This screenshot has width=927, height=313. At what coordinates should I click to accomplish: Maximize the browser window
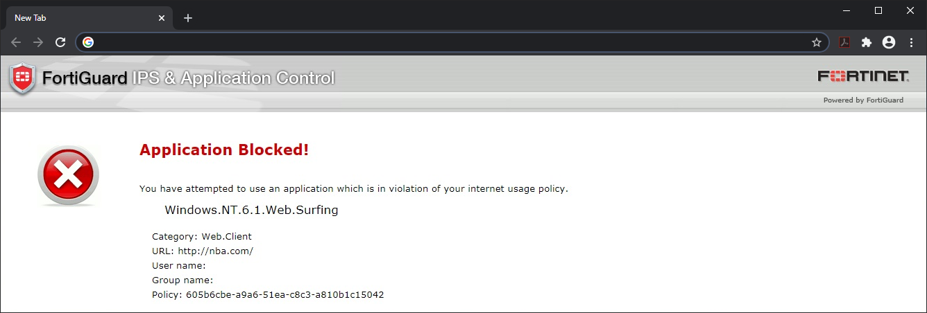click(x=878, y=10)
